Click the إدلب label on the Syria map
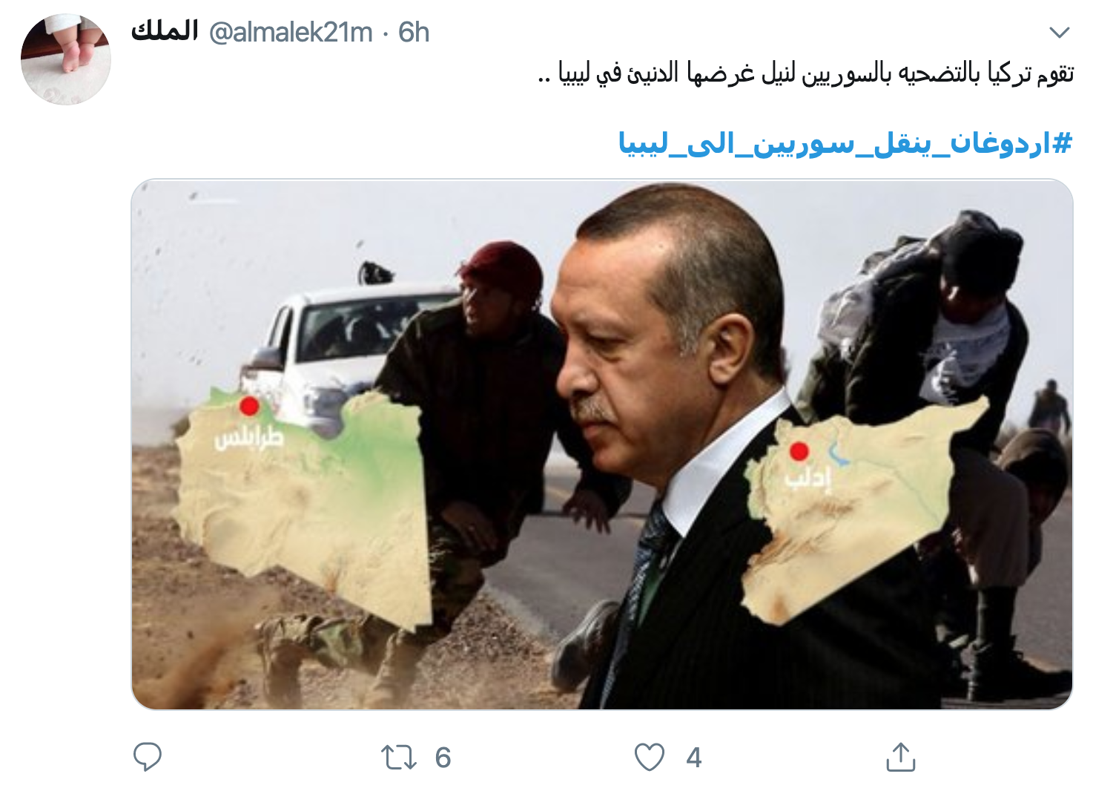This screenshot has width=1093, height=791. click(x=809, y=479)
